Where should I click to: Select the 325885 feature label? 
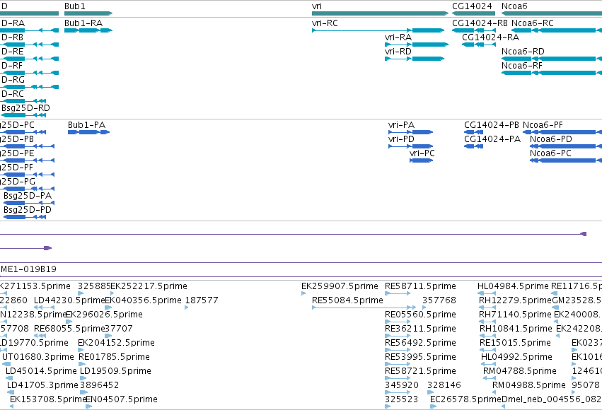pyautogui.click(x=94, y=286)
